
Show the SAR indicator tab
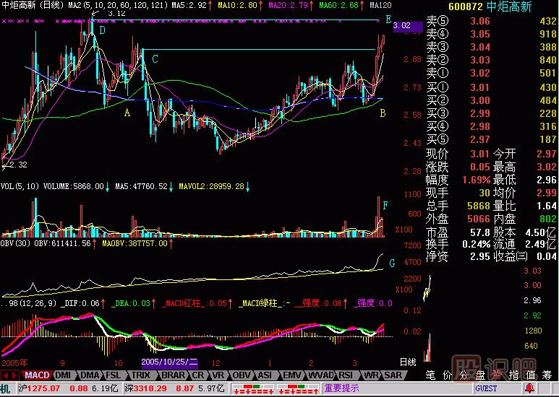click(x=393, y=375)
